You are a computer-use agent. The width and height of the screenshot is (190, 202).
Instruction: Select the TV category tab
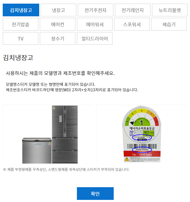[21, 38]
